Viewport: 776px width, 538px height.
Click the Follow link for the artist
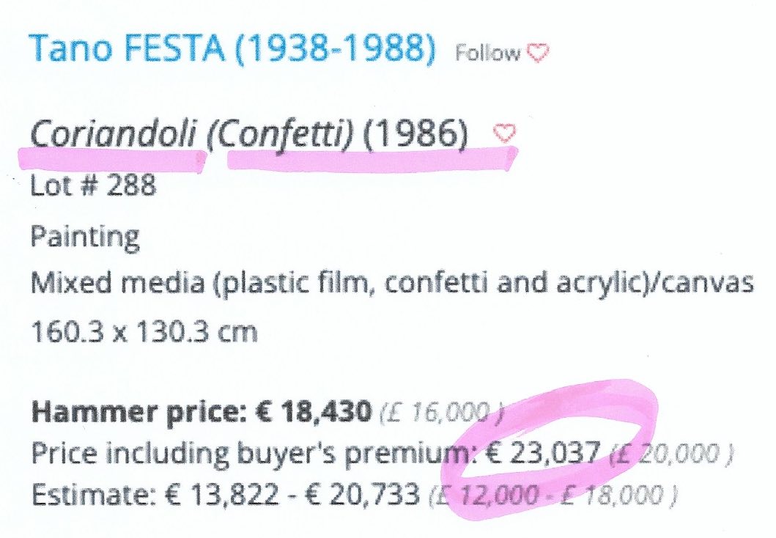(488, 53)
